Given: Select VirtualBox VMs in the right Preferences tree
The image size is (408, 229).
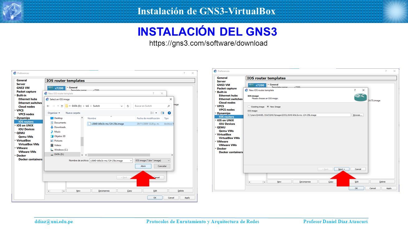Looking at the screenshot, I should coord(229,138).
